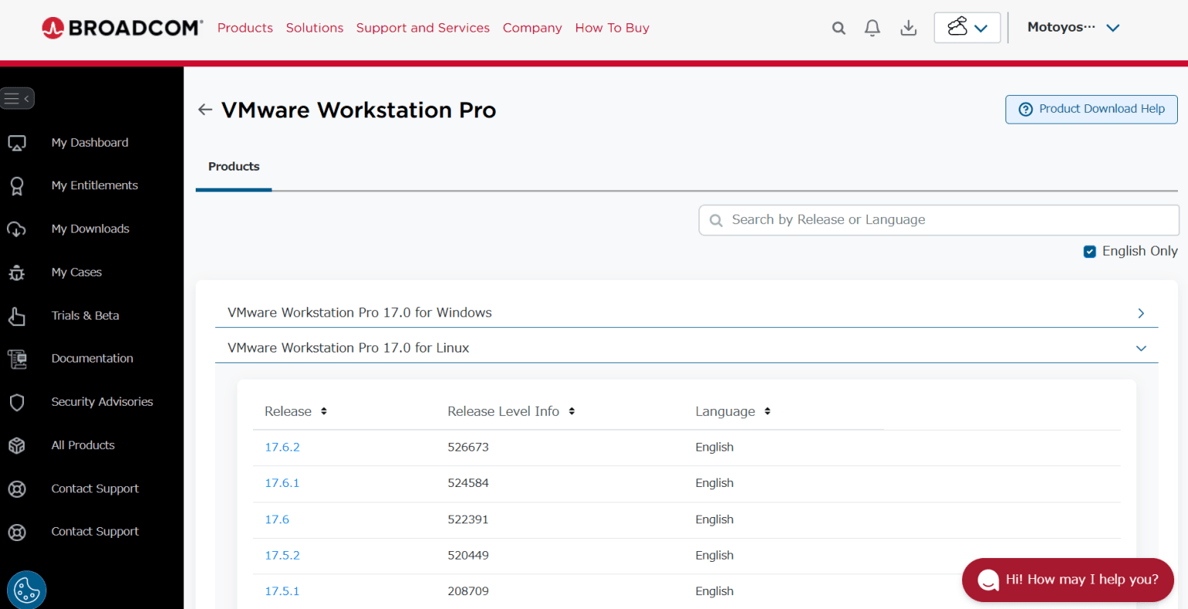This screenshot has width=1188, height=609.
Task: Open the notifications bell icon
Action: coord(872,29)
